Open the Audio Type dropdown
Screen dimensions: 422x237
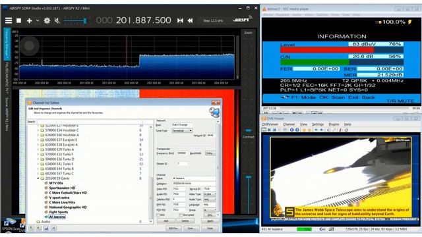click(x=210, y=199)
